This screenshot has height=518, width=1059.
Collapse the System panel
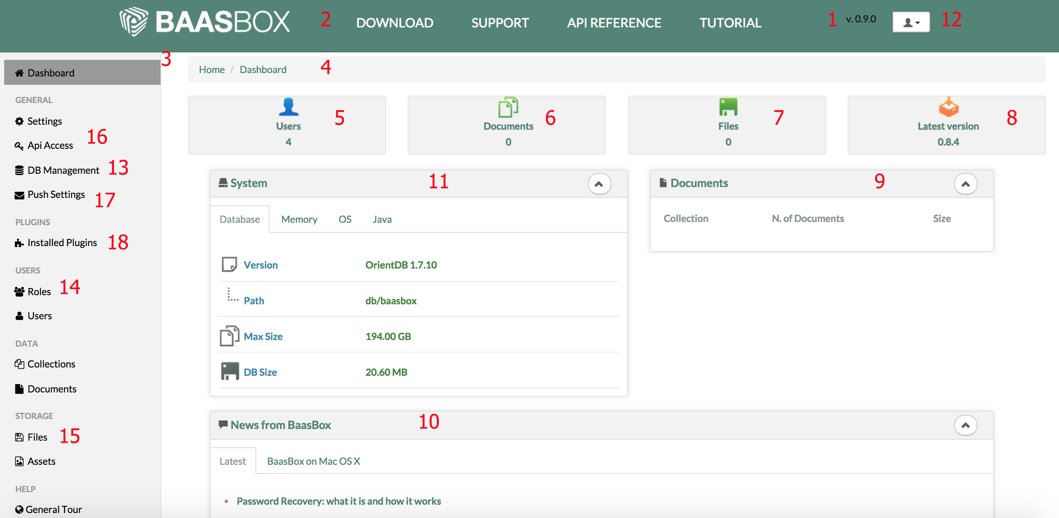point(599,184)
